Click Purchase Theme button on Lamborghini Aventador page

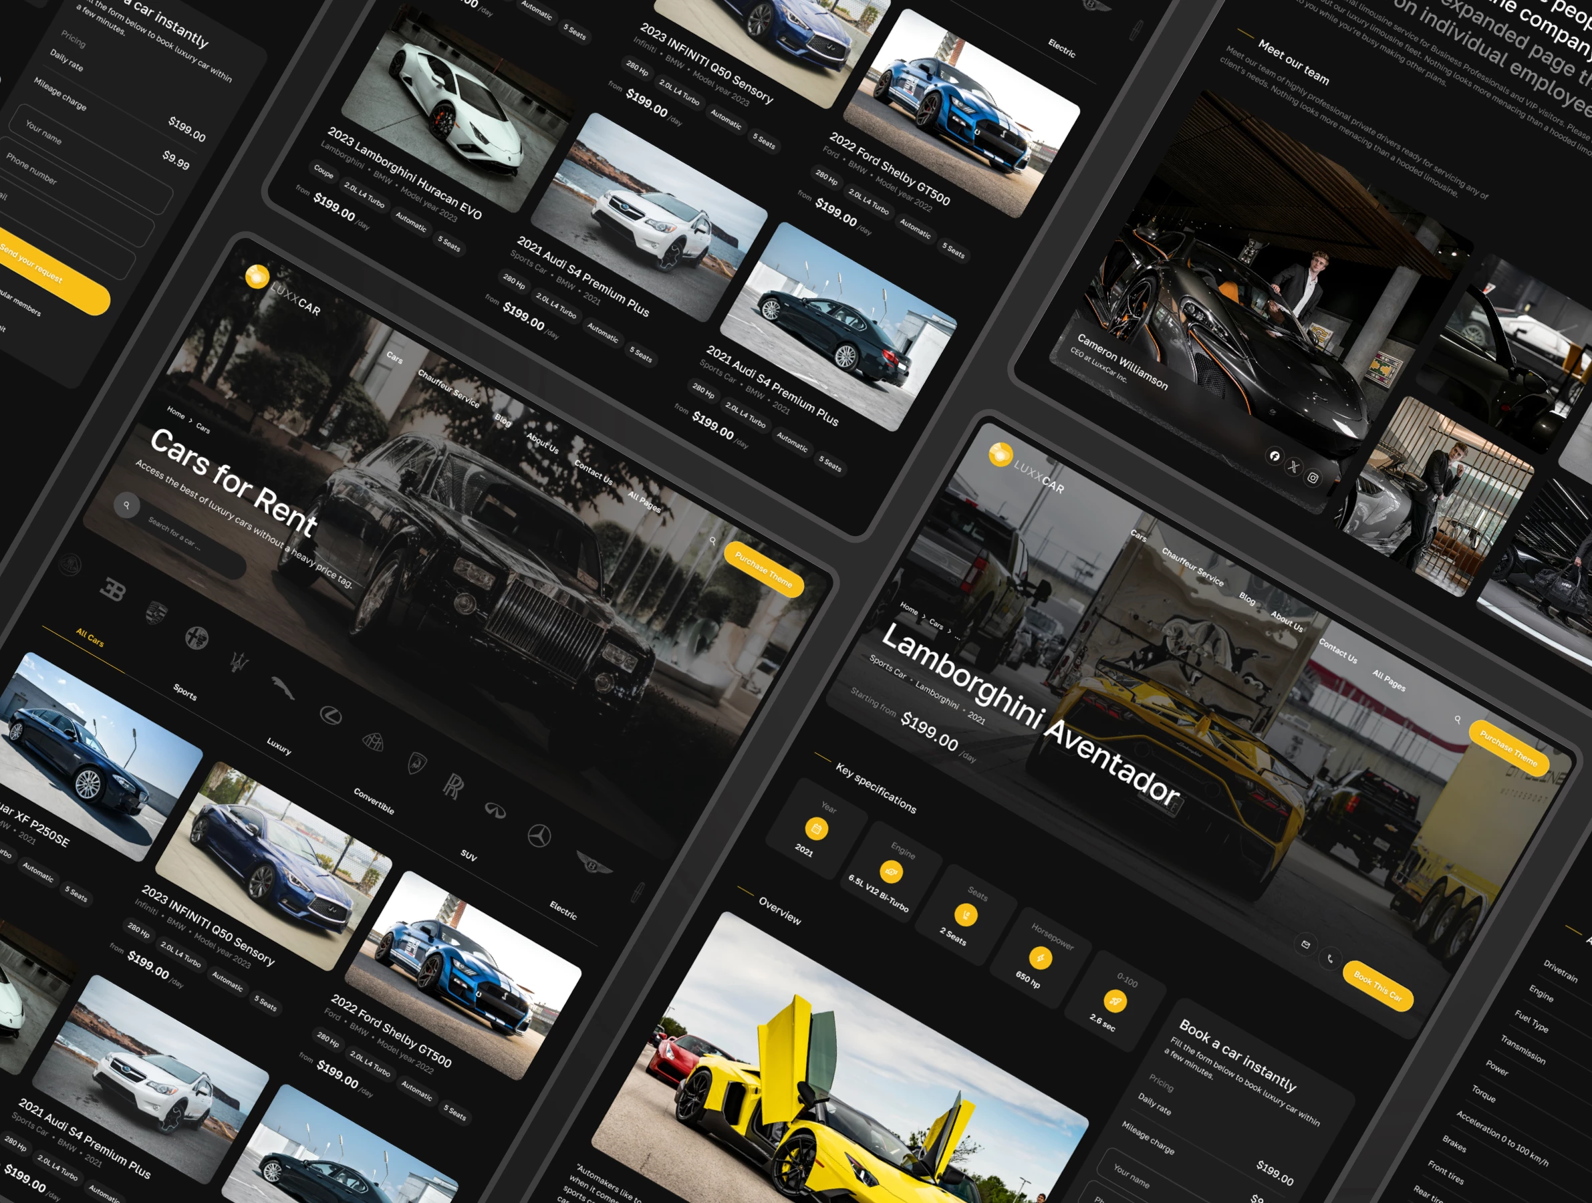[x=1508, y=748]
